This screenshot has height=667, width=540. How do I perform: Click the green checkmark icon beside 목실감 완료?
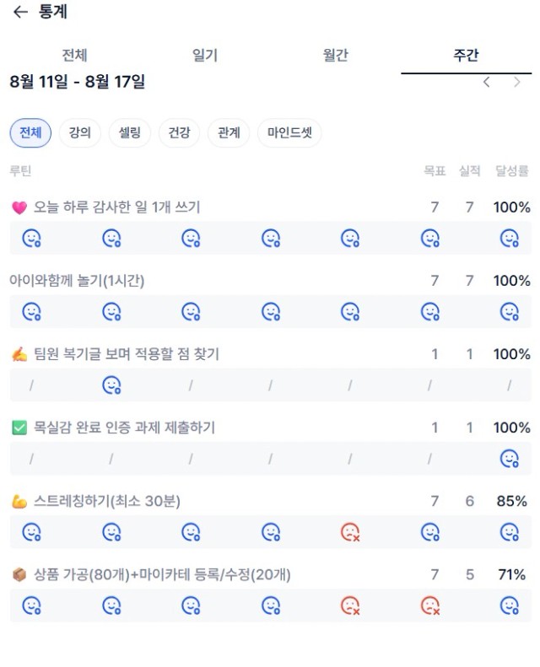(19, 428)
